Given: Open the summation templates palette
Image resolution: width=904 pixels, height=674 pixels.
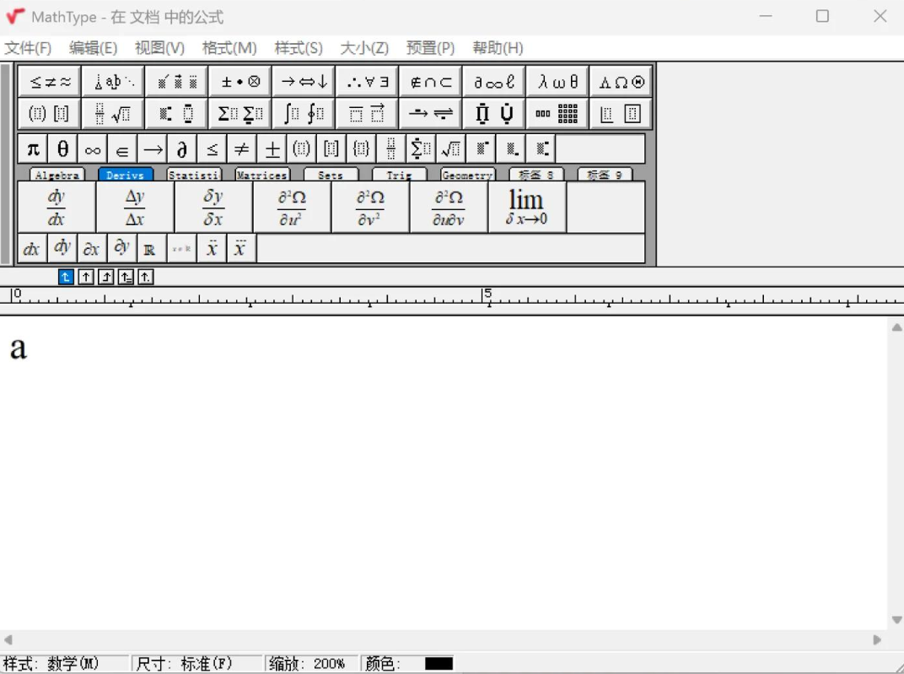Looking at the screenshot, I should coord(239,113).
